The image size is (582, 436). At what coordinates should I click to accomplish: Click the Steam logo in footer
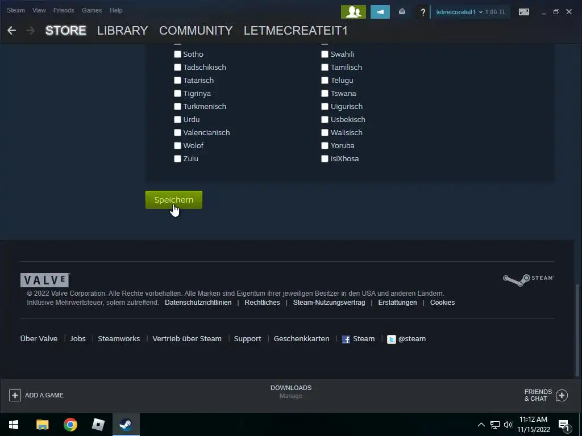click(x=528, y=279)
